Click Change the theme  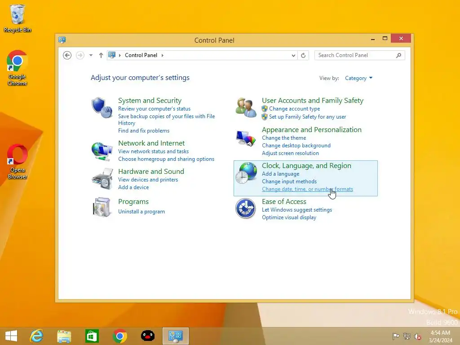point(284,138)
